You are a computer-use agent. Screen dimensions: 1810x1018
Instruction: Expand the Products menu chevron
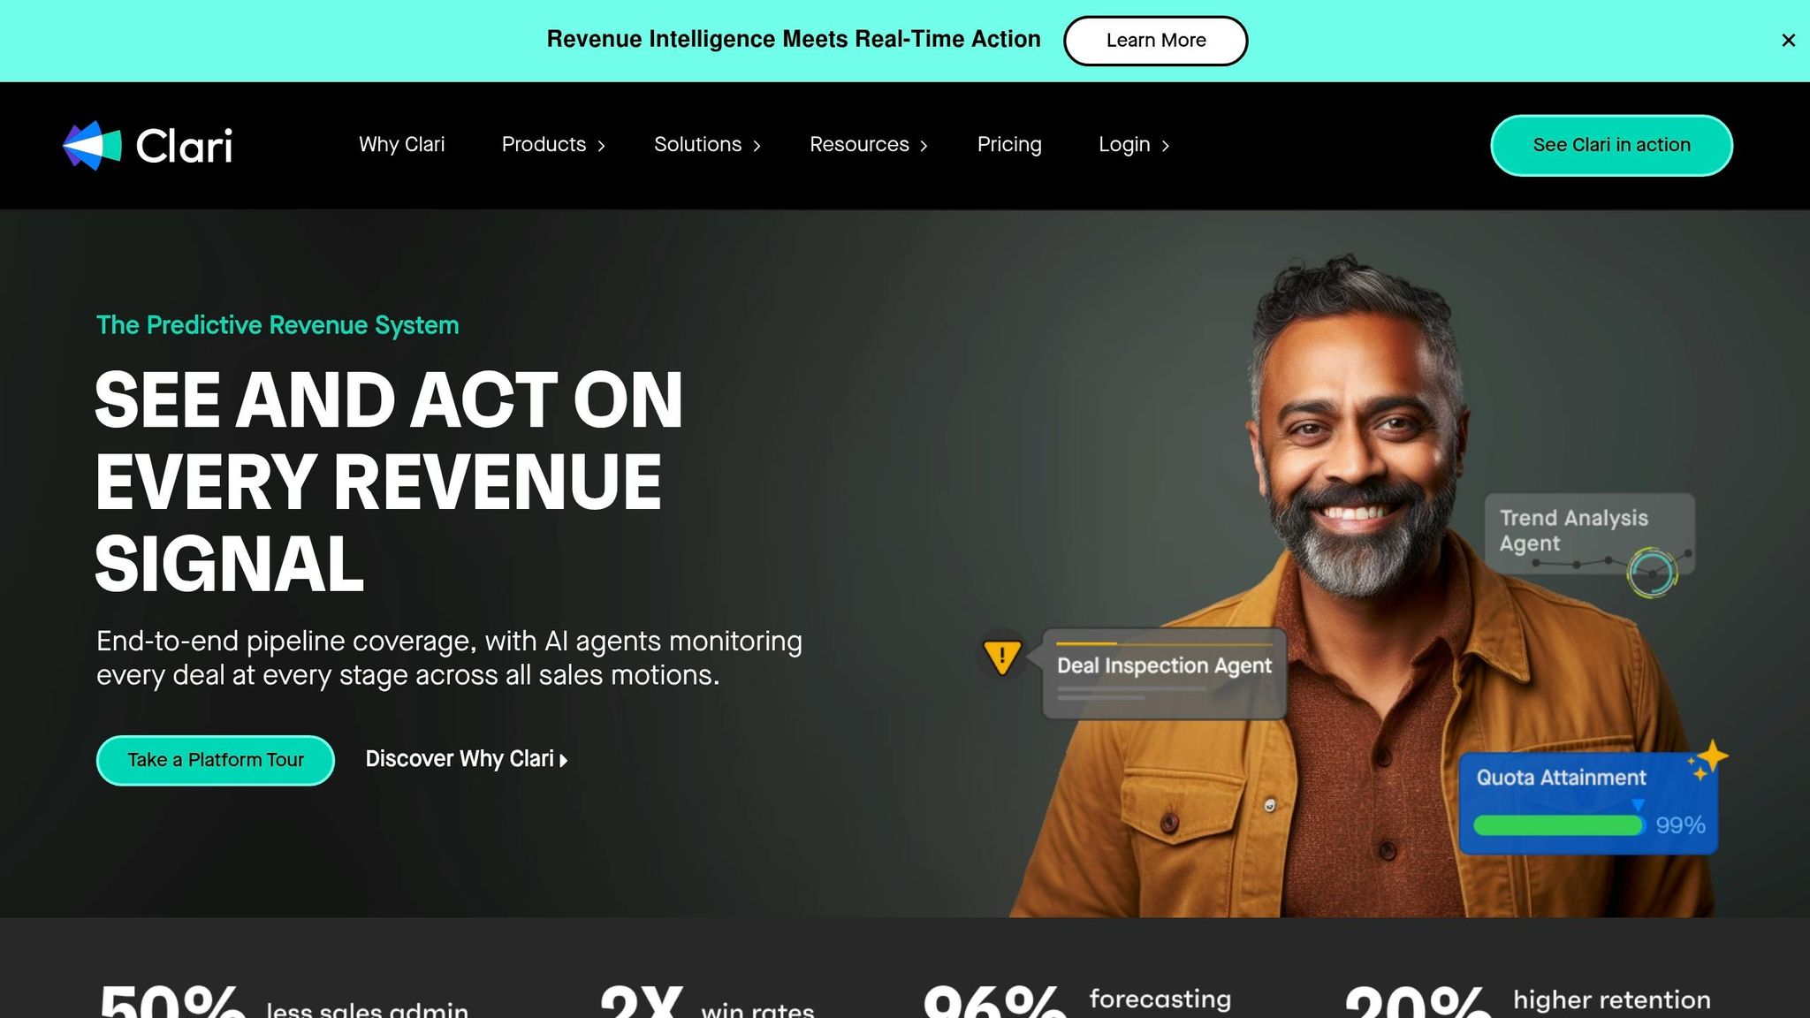[601, 146]
